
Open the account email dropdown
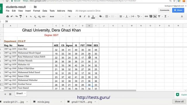point(175,6)
